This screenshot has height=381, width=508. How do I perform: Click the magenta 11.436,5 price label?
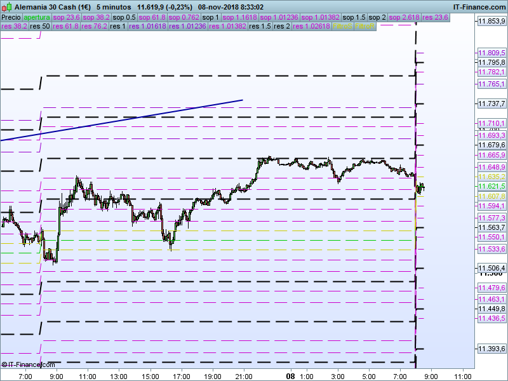pyautogui.click(x=491, y=319)
